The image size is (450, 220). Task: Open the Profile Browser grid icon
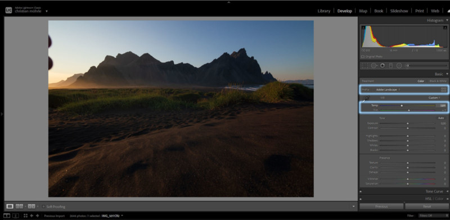pos(444,90)
